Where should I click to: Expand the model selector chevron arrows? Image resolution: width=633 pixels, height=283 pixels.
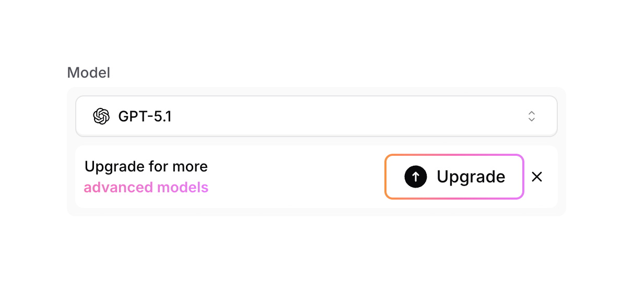pyautogui.click(x=531, y=116)
